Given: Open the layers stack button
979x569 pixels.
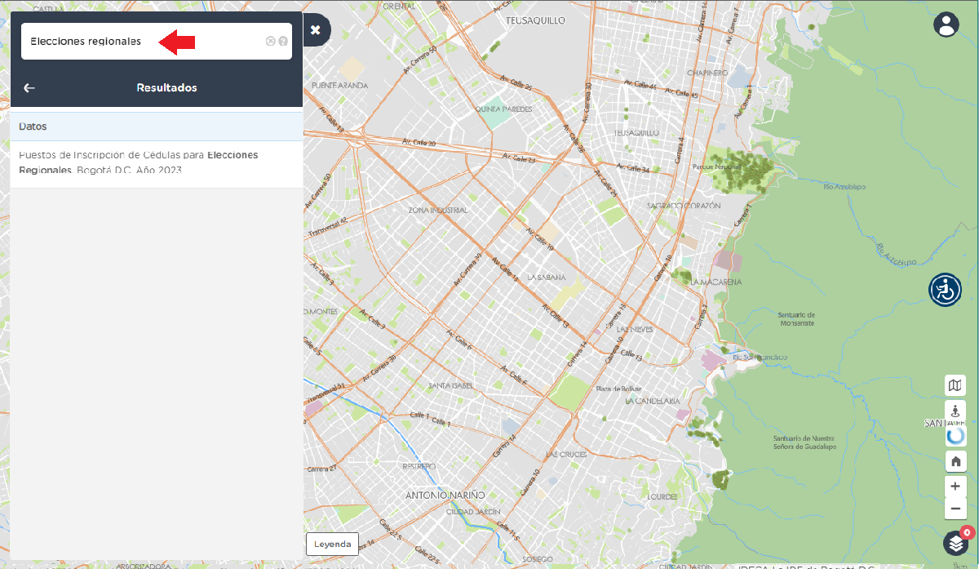Looking at the screenshot, I should click(955, 543).
